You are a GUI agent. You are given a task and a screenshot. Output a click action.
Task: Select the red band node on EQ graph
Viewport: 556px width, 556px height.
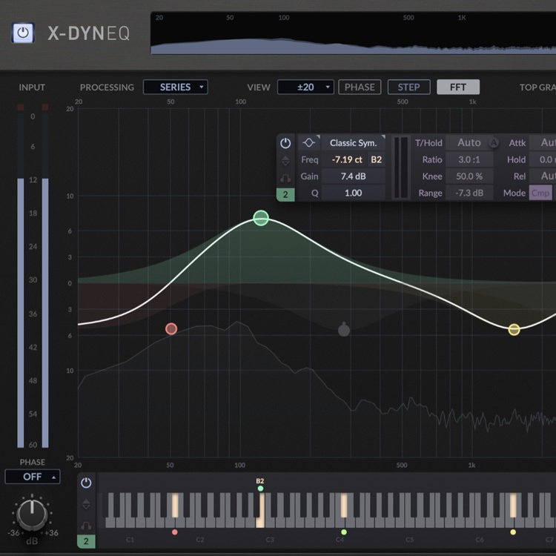(171, 329)
